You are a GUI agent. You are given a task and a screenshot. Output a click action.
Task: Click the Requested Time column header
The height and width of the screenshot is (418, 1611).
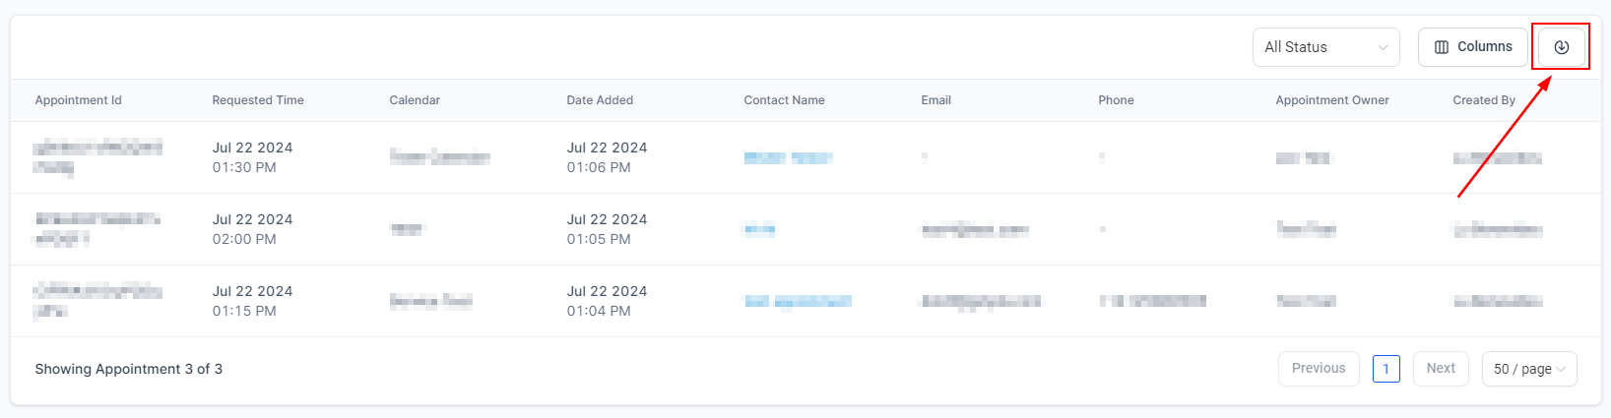pos(258,100)
